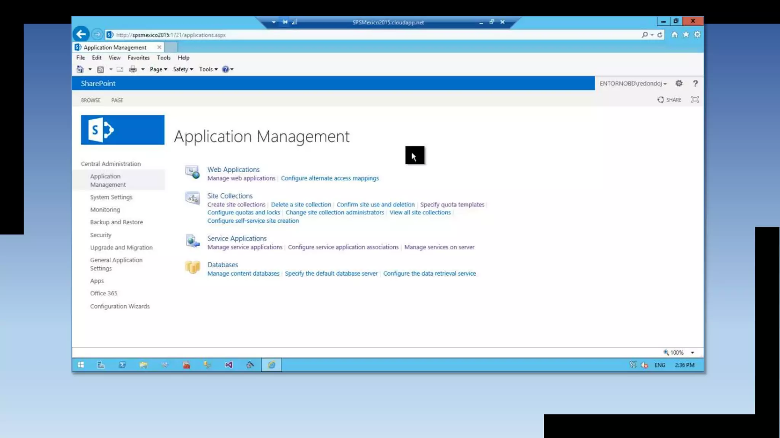The image size is (780, 438).
Task: Click the Focus on Content icon
Action: [695, 100]
